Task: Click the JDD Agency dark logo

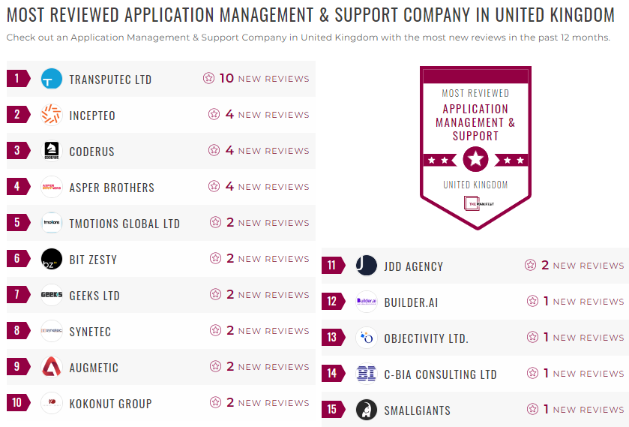Action: coord(367,266)
